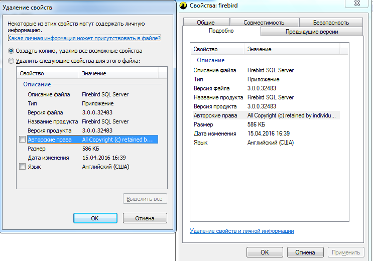Open the 'Общие' tab
This screenshot has height=261, width=373.
click(206, 23)
